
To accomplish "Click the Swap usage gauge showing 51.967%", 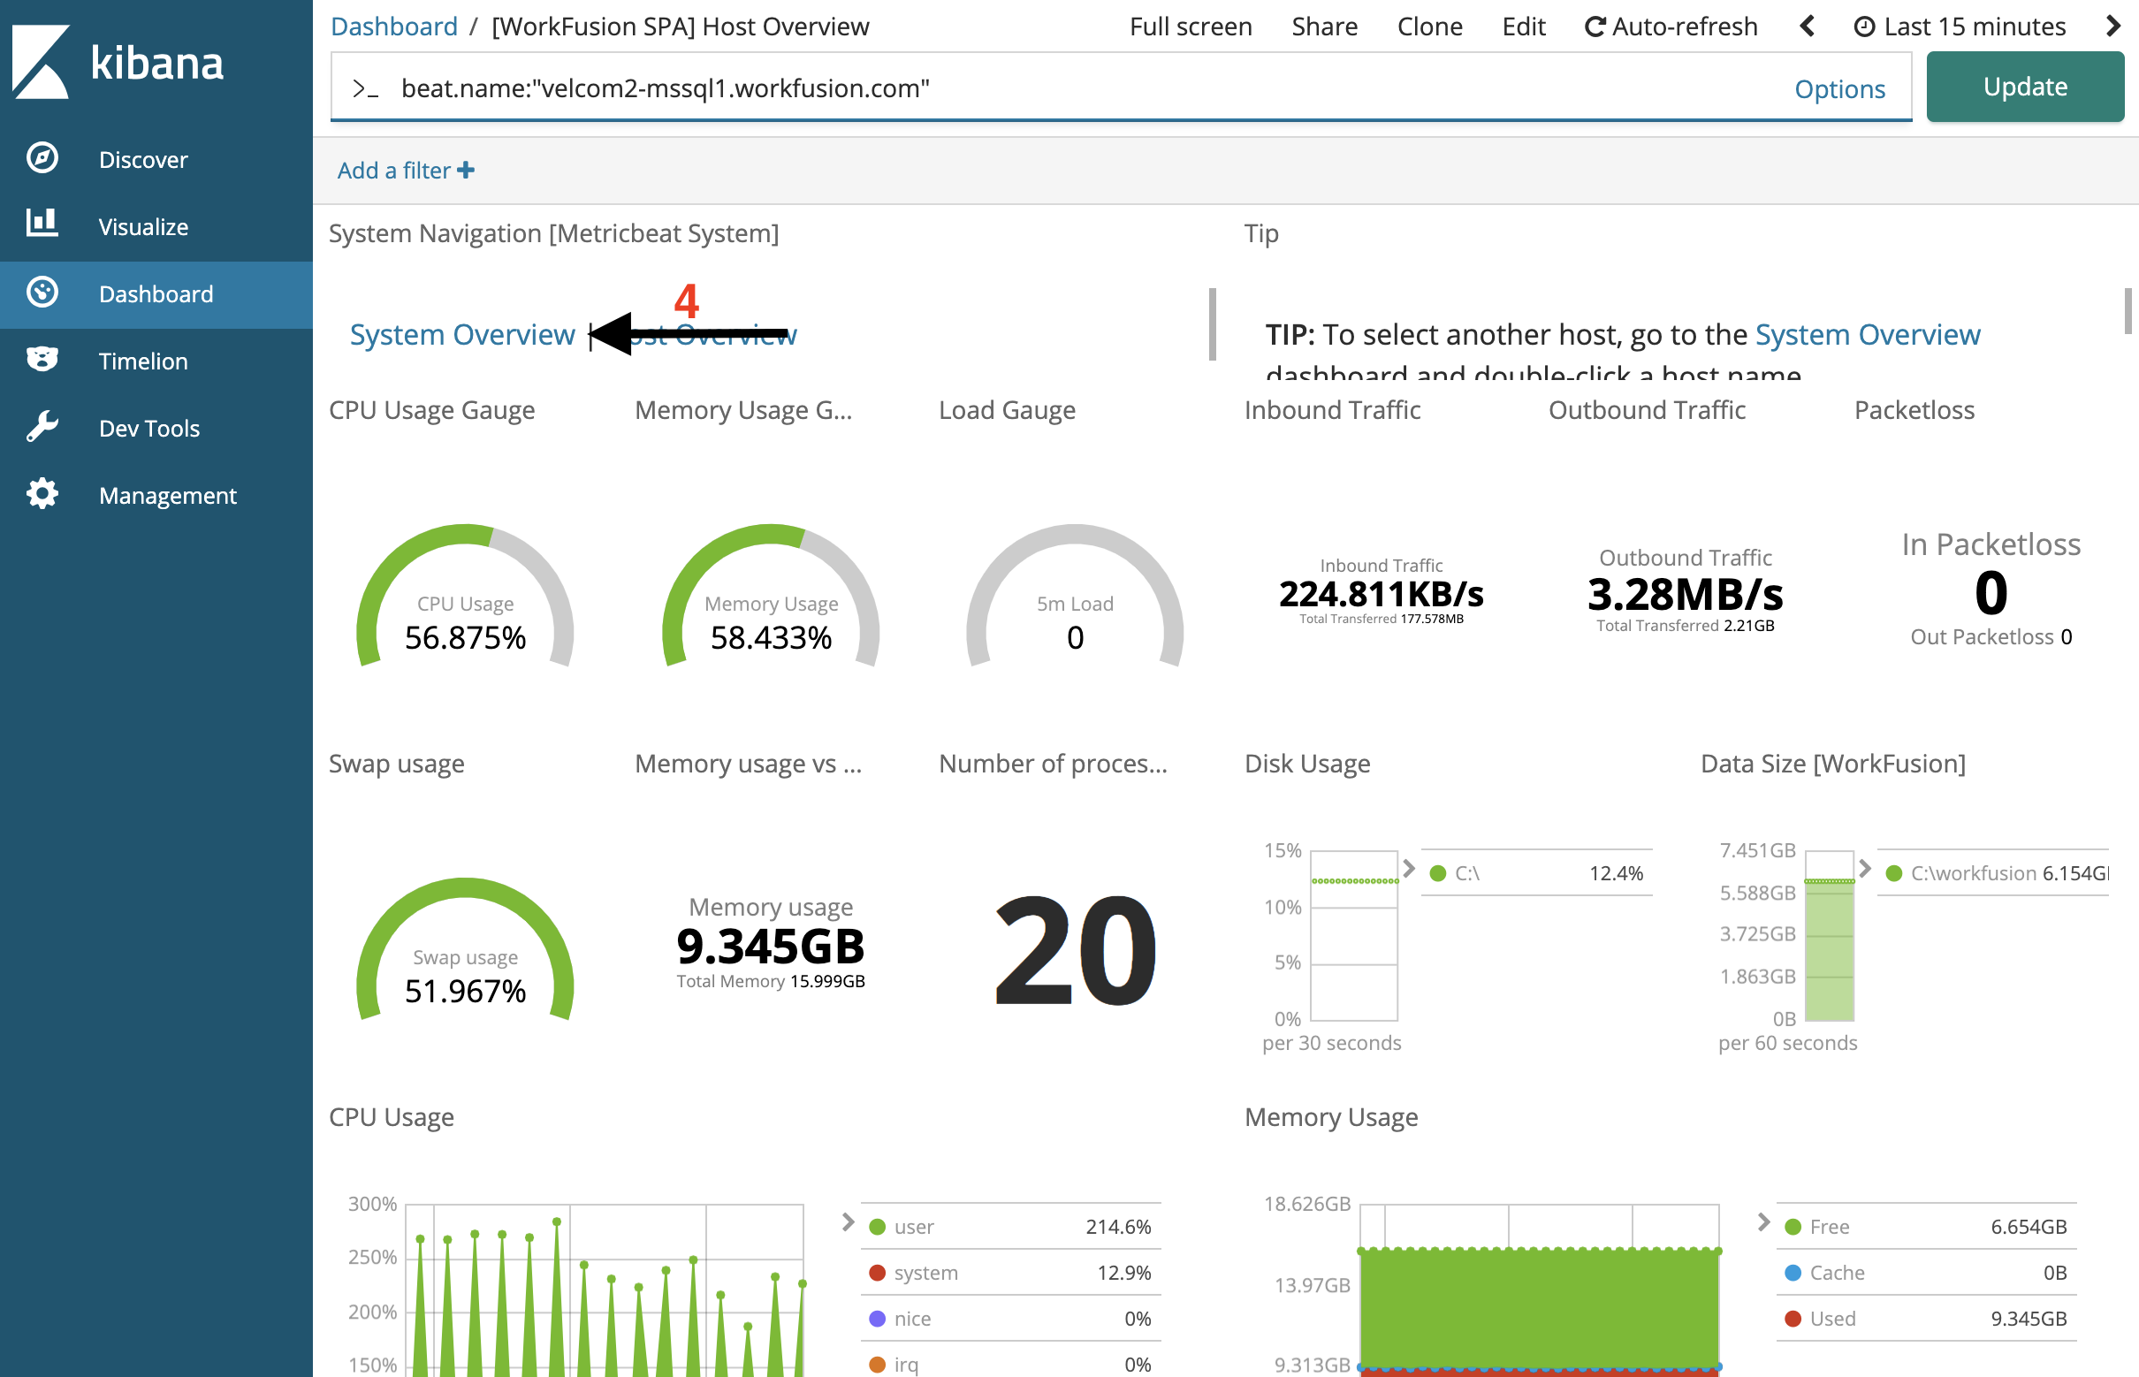I will click(x=465, y=948).
